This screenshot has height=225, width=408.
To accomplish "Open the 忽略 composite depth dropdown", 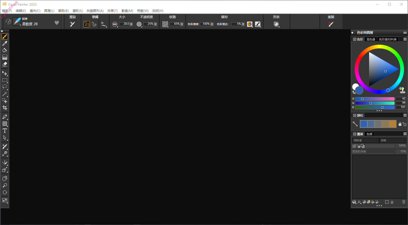I will pyautogui.click(x=393, y=140).
